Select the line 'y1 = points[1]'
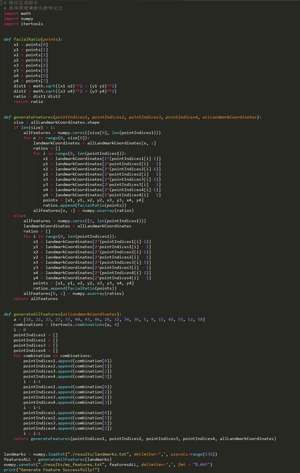 (x=31, y=49)
